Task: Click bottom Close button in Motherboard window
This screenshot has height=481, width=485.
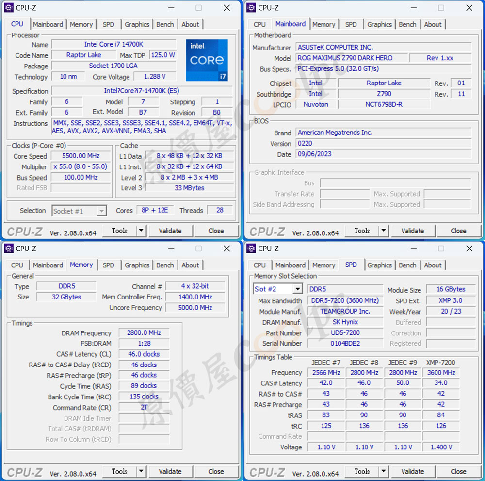Action: (x=458, y=231)
